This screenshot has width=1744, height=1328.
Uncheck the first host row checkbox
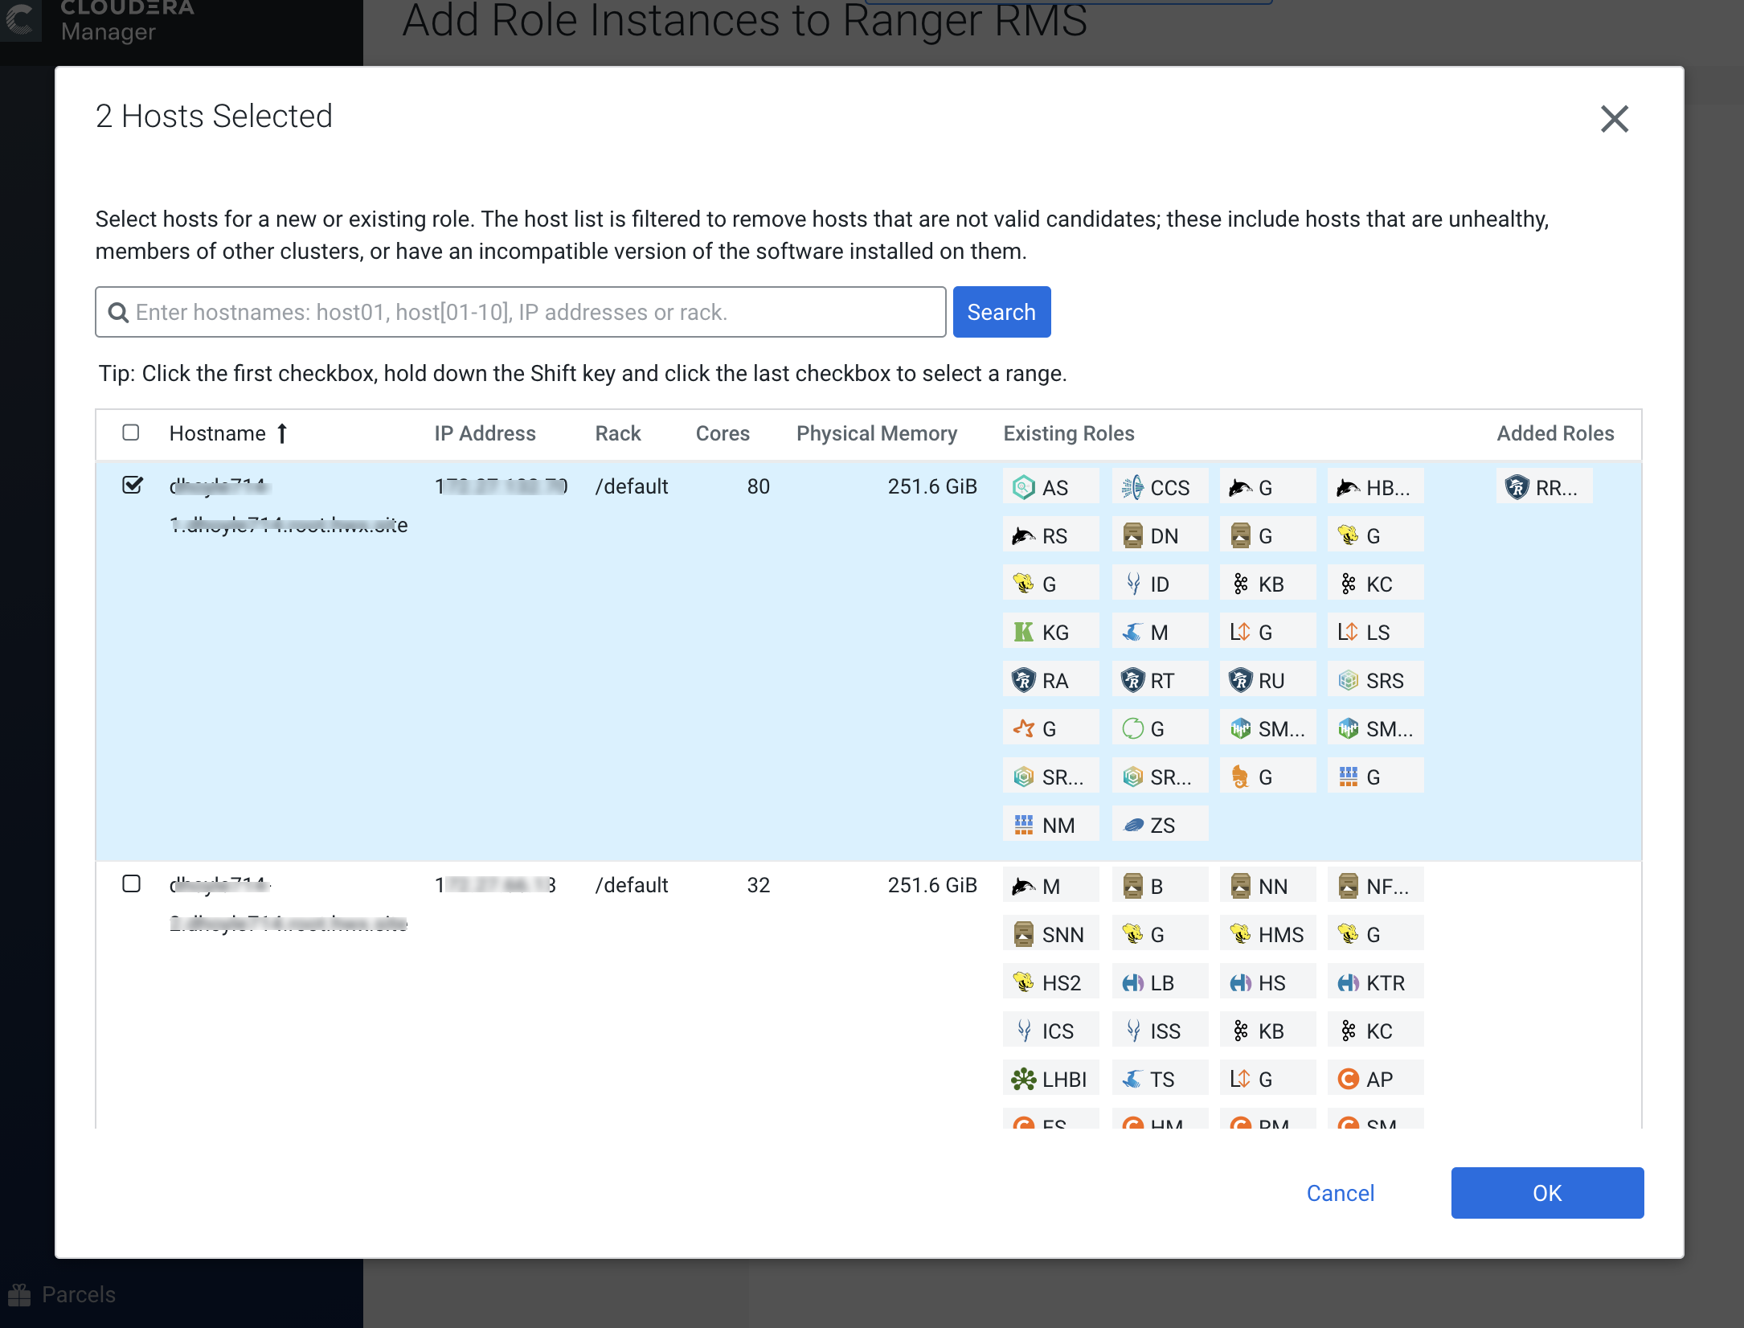(x=133, y=485)
